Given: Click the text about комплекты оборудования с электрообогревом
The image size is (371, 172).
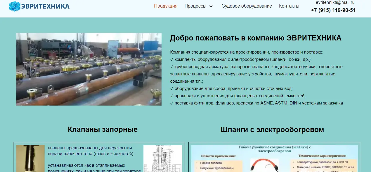Looking at the screenshot, I should pyautogui.click(x=241, y=59).
